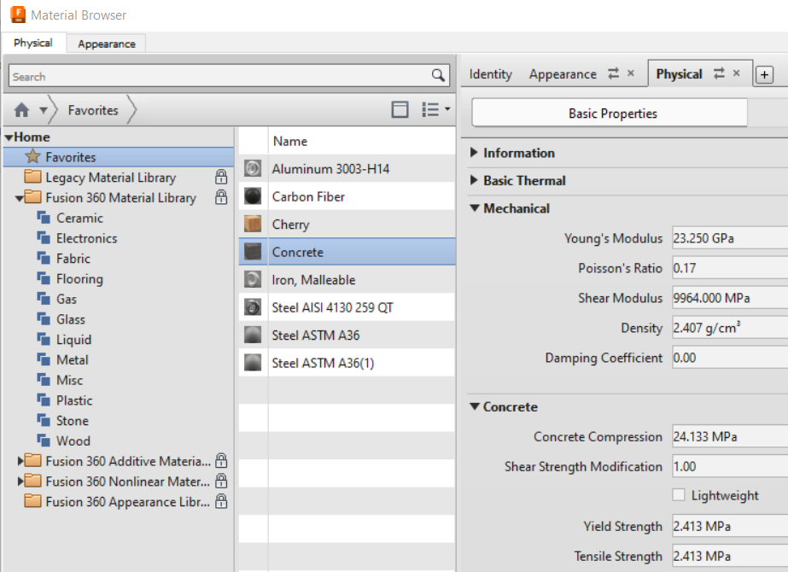Remove the Appearance asset with its X

coord(631,73)
